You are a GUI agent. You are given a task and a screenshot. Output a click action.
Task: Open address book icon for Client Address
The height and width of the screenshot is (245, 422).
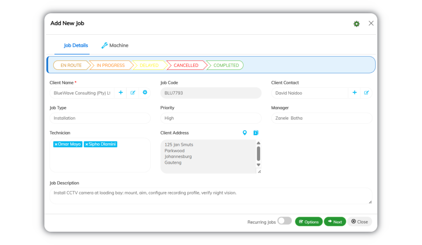(x=256, y=133)
